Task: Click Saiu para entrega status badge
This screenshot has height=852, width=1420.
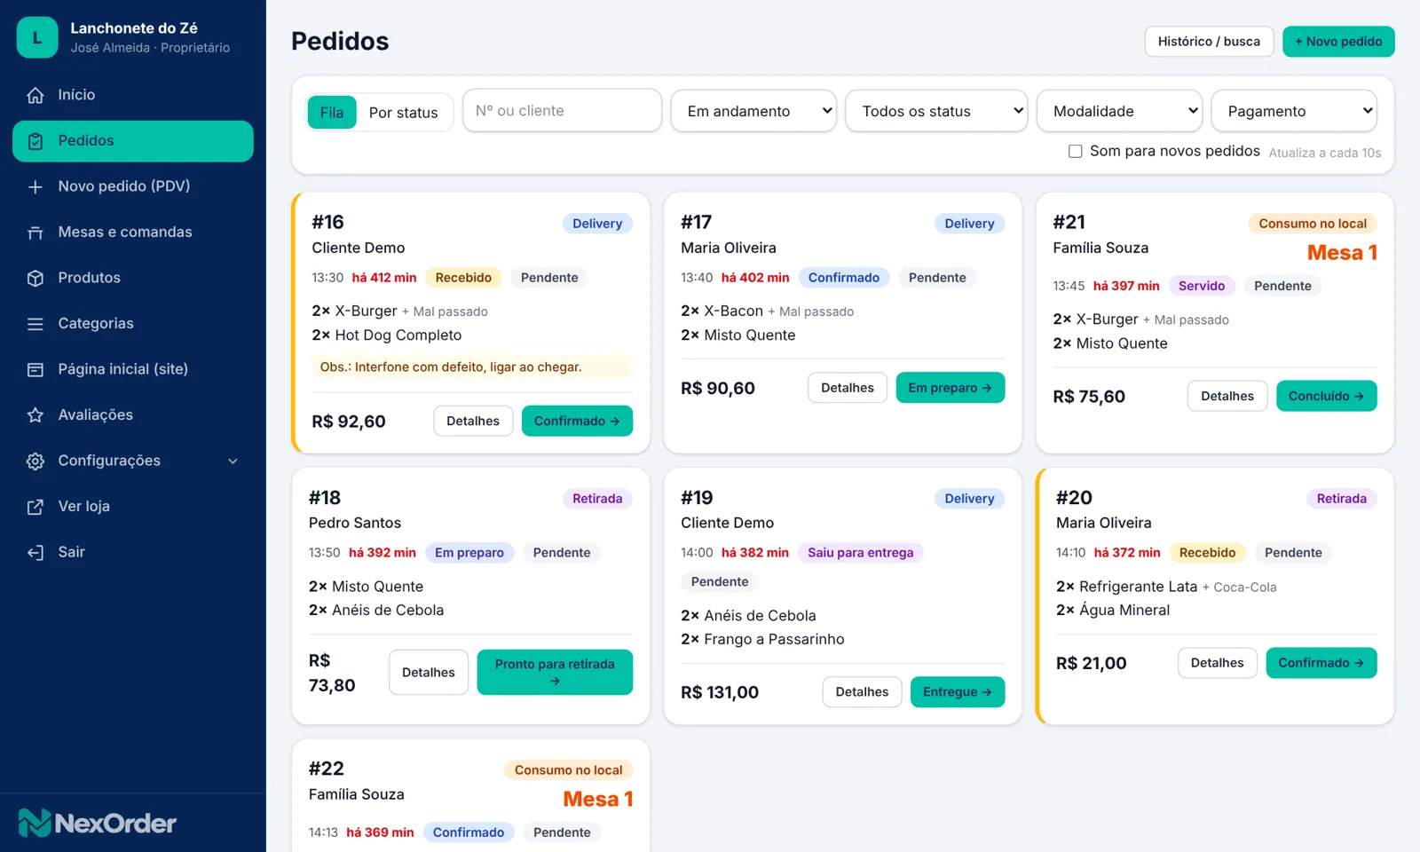Action: (861, 553)
